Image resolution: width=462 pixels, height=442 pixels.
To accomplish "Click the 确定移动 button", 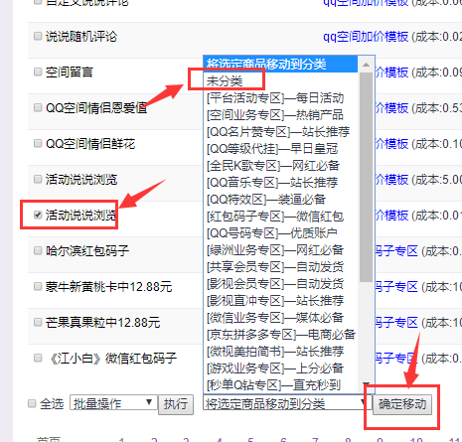I will 402,404.
